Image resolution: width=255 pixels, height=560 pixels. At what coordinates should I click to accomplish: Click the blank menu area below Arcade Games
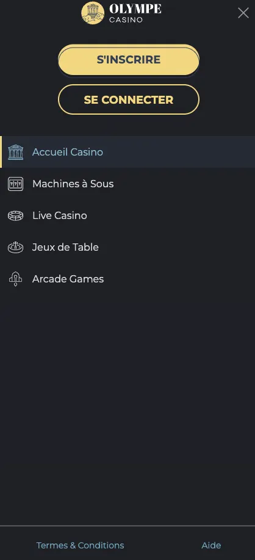(x=127, y=407)
